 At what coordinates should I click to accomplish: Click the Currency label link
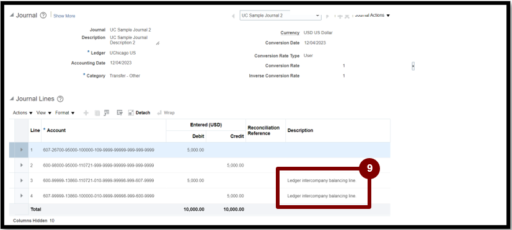289,33
